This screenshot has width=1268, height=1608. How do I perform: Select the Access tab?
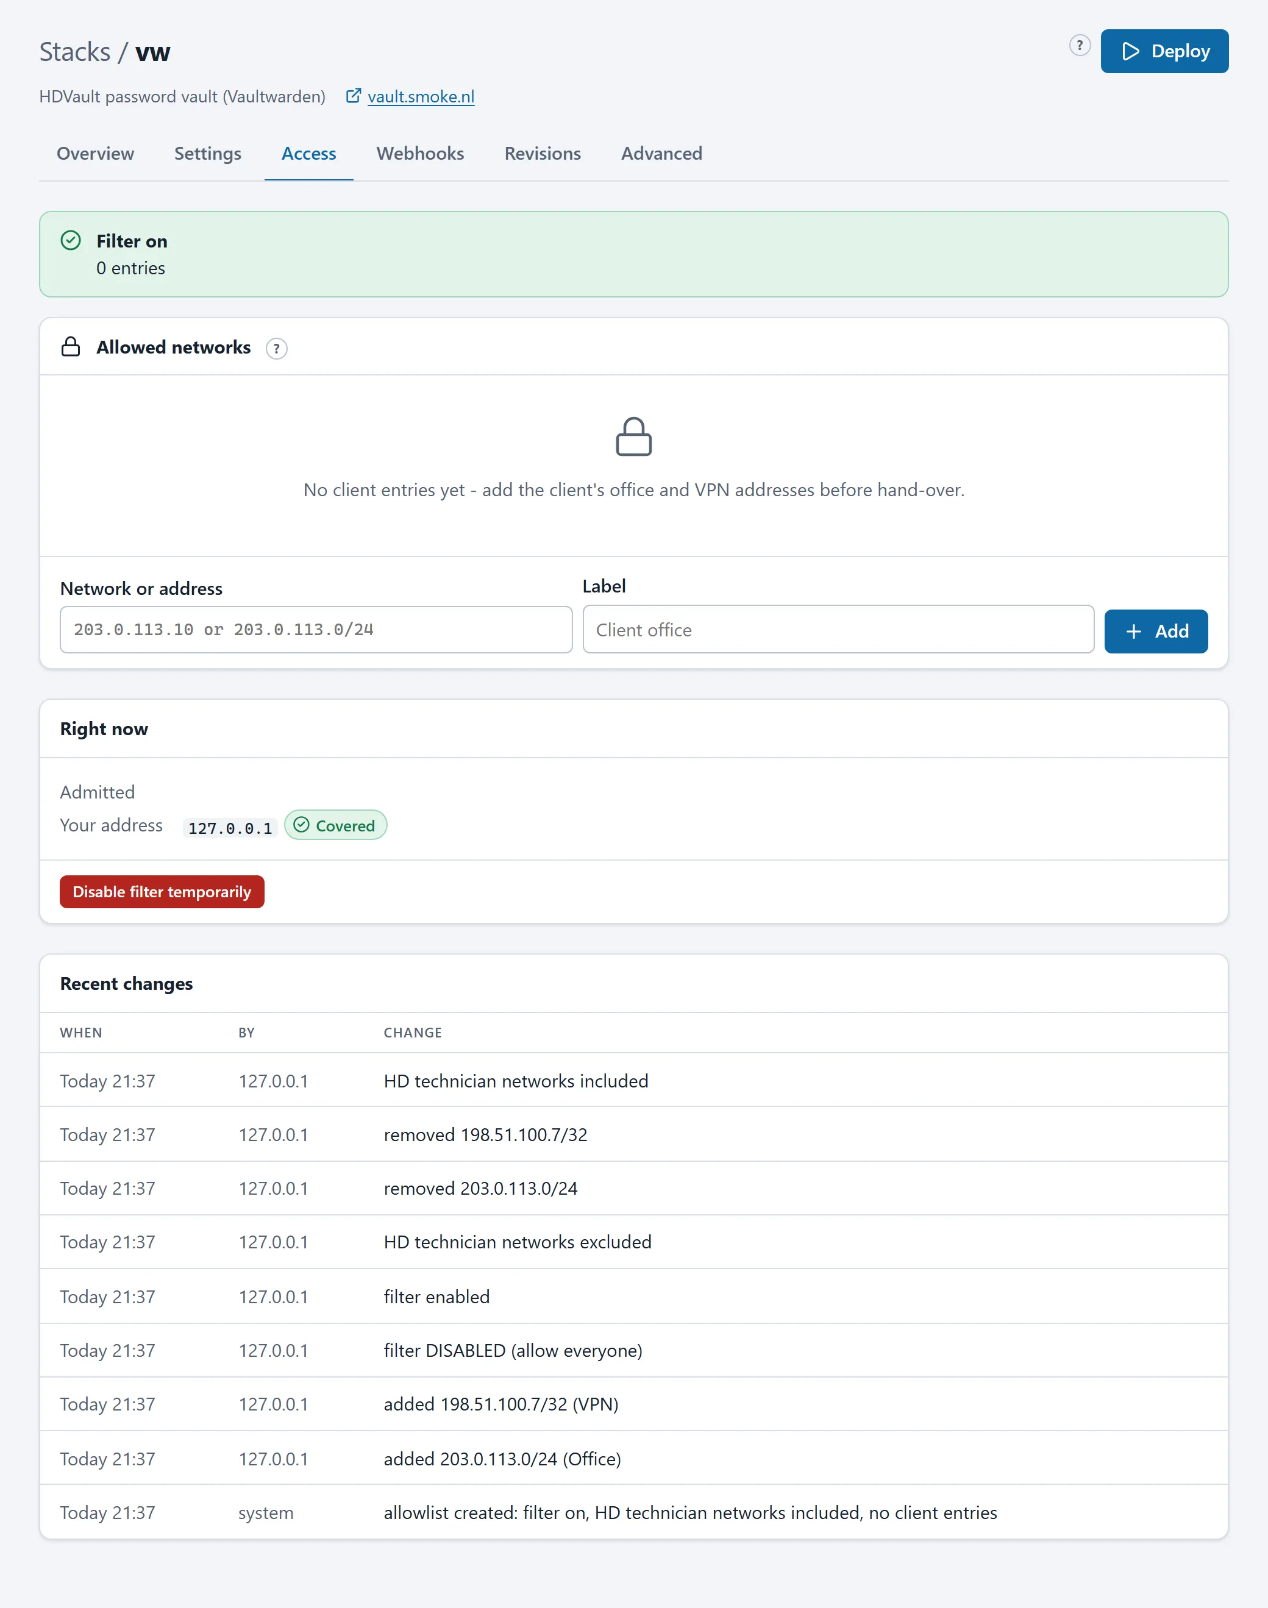pyautogui.click(x=309, y=154)
